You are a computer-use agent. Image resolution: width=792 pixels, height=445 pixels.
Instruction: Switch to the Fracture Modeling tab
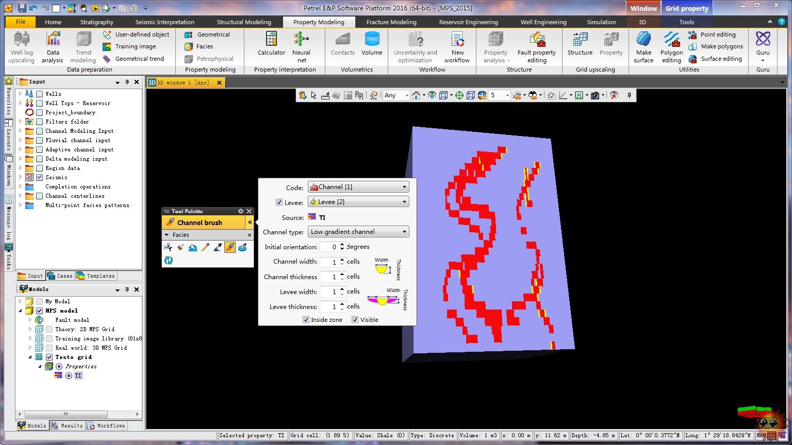391,22
